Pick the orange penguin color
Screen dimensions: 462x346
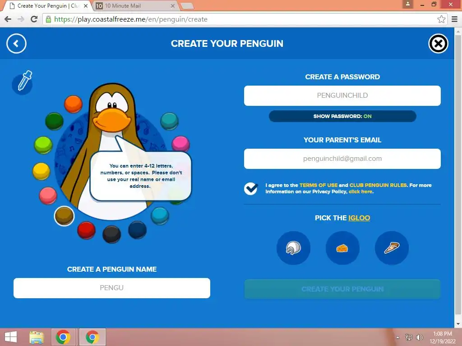click(x=73, y=104)
